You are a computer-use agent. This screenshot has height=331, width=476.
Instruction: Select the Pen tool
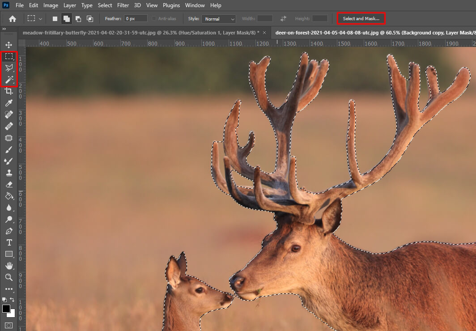9,231
